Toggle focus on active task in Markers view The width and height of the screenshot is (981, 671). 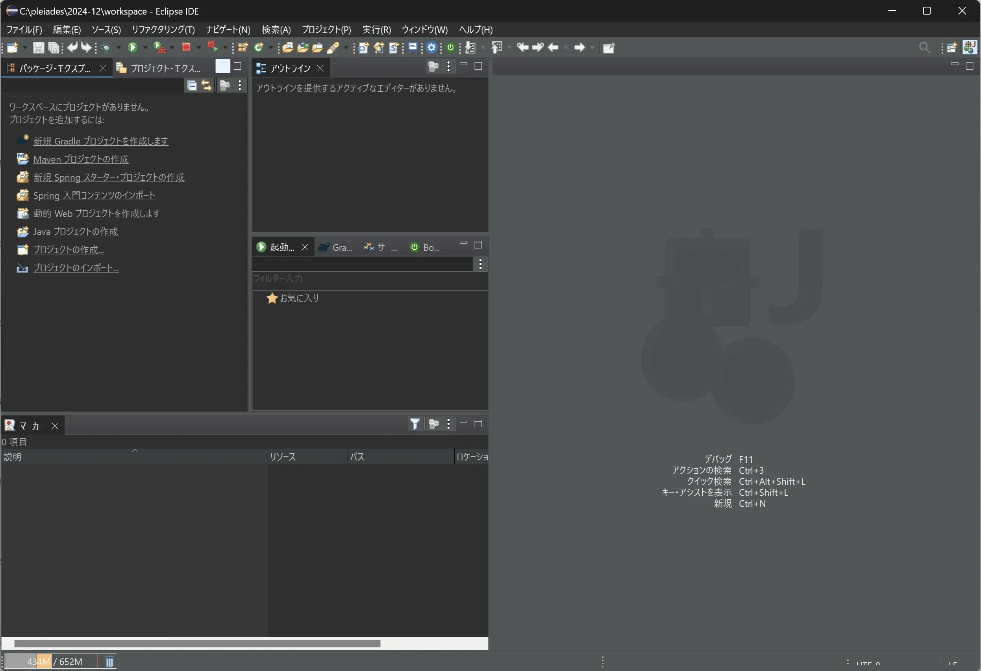click(433, 424)
